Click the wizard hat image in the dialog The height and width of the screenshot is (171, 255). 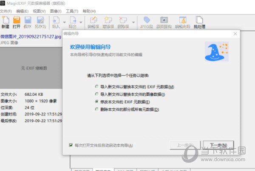pyautogui.click(x=217, y=52)
